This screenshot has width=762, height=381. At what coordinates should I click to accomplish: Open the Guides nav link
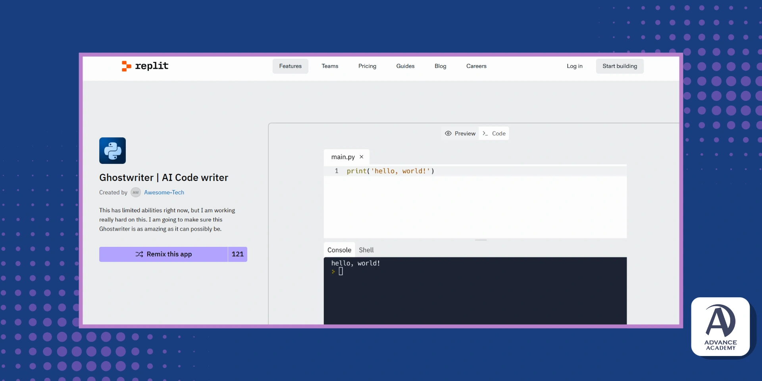(x=405, y=66)
